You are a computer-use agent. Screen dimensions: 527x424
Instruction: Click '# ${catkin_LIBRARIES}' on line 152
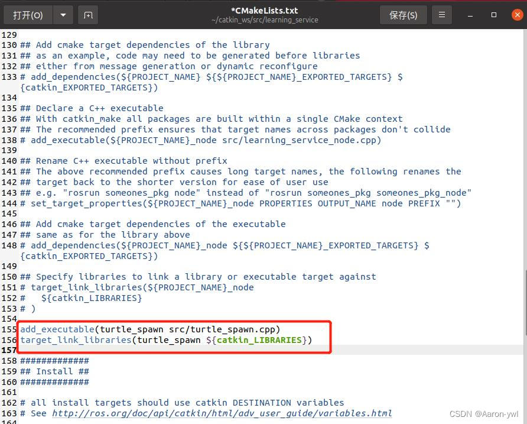[81, 298]
